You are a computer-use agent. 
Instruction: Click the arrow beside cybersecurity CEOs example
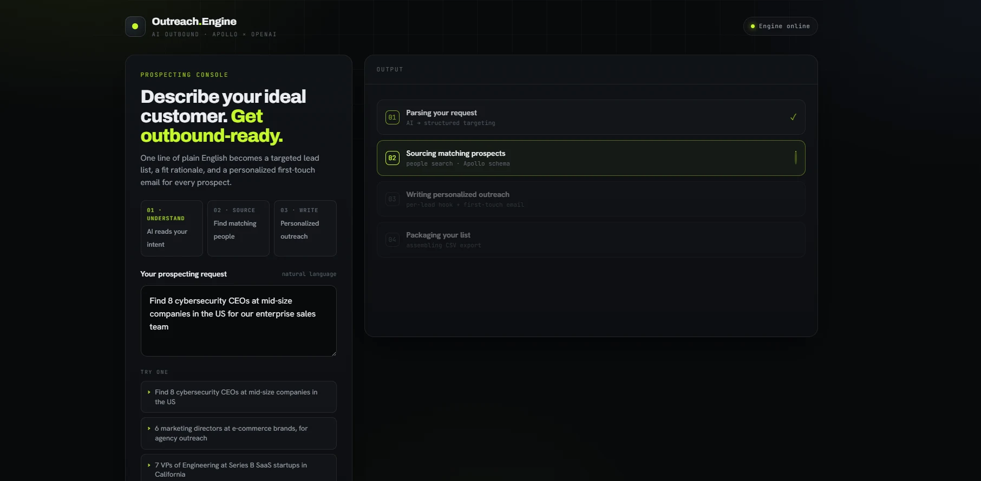pos(149,392)
